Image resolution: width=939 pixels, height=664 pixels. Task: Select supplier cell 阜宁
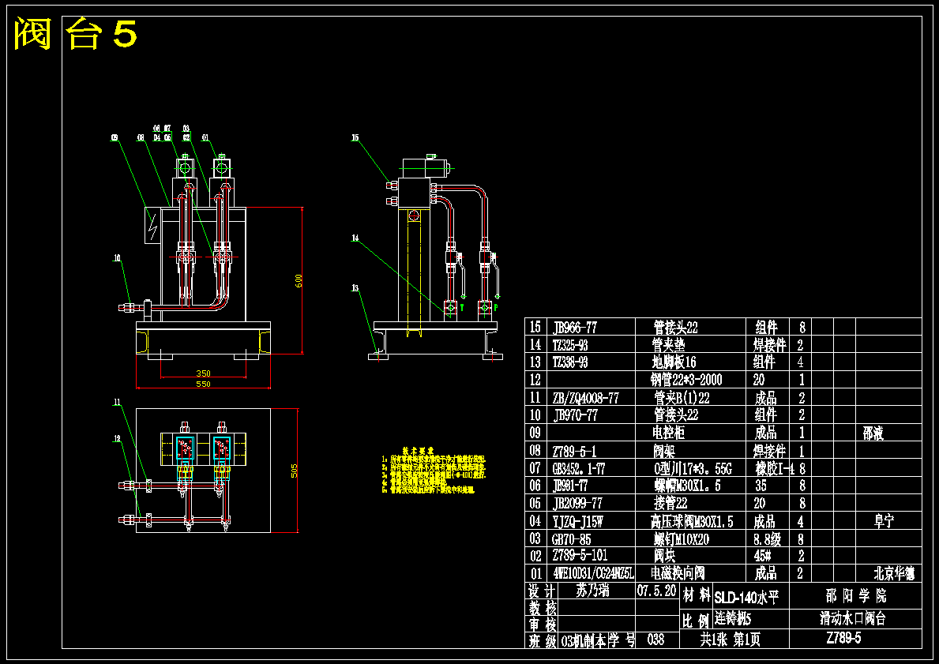pyautogui.click(x=884, y=522)
